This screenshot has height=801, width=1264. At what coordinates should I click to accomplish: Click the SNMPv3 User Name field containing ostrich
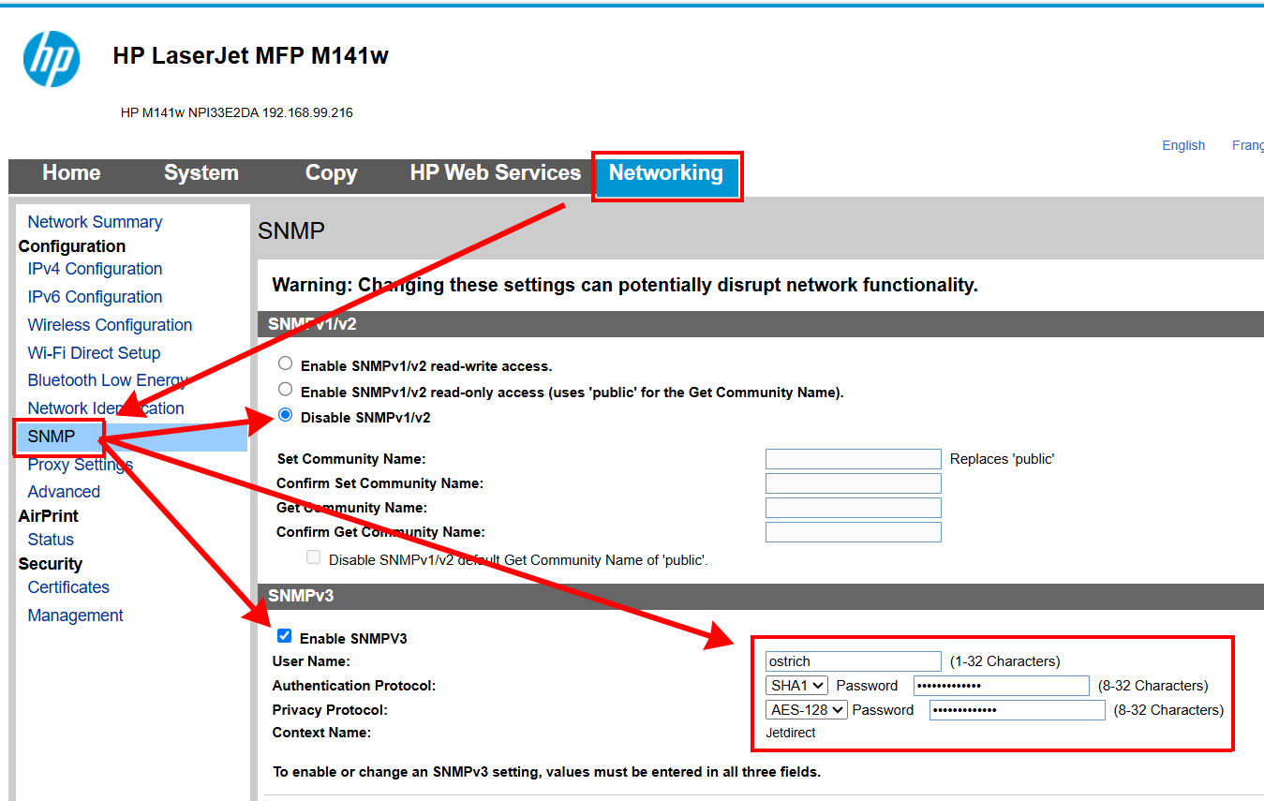853,660
